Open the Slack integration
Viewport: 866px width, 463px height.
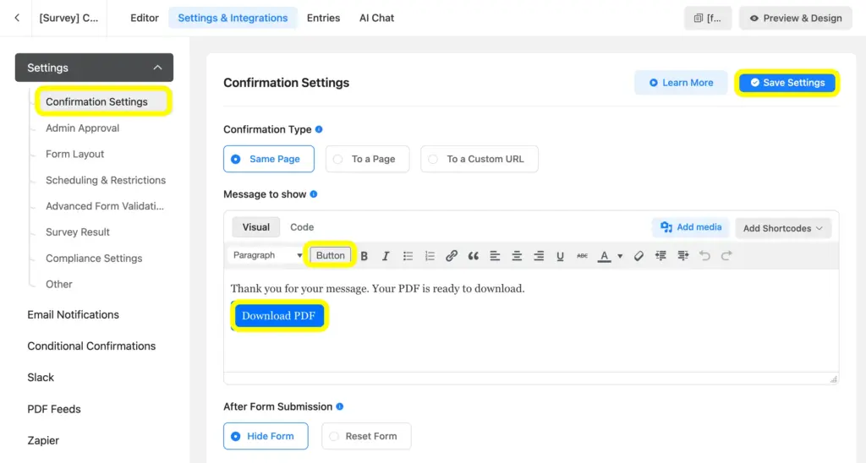point(41,378)
